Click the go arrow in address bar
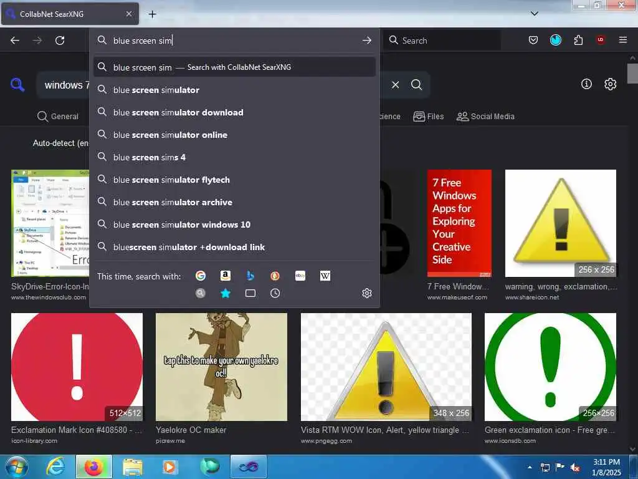This screenshot has height=479, width=638. click(366, 41)
